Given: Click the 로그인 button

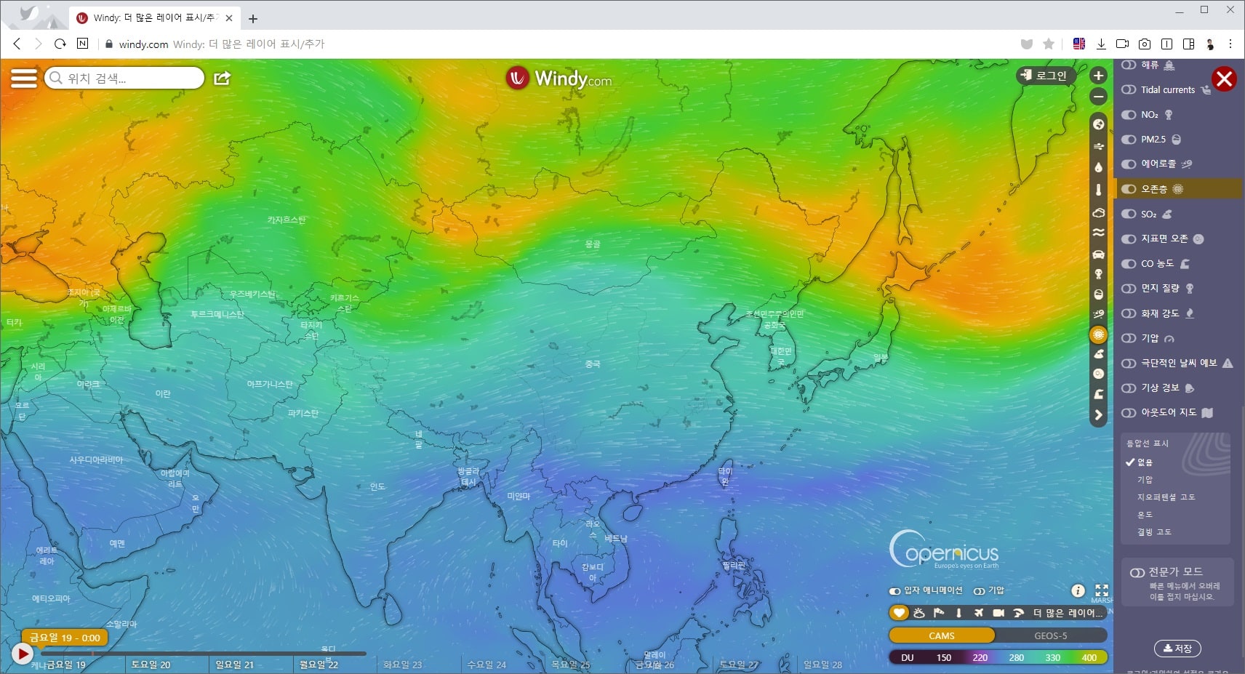Looking at the screenshot, I should pos(1044,75).
